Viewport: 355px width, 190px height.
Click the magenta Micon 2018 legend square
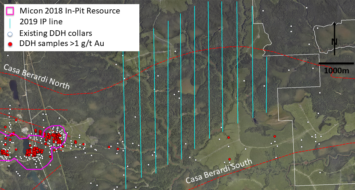pyautogui.click(x=10, y=11)
